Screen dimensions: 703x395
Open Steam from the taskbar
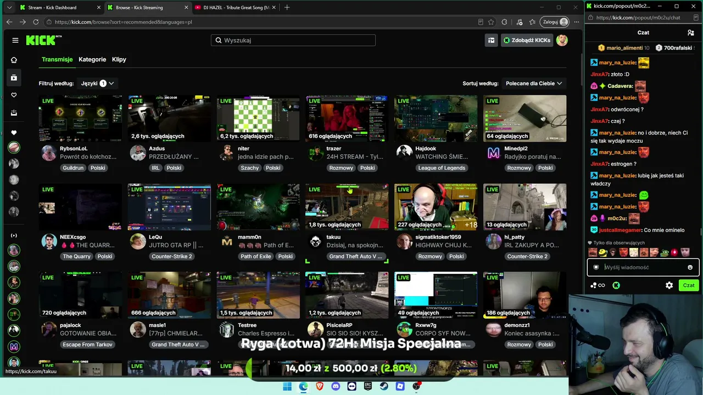(x=384, y=386)
